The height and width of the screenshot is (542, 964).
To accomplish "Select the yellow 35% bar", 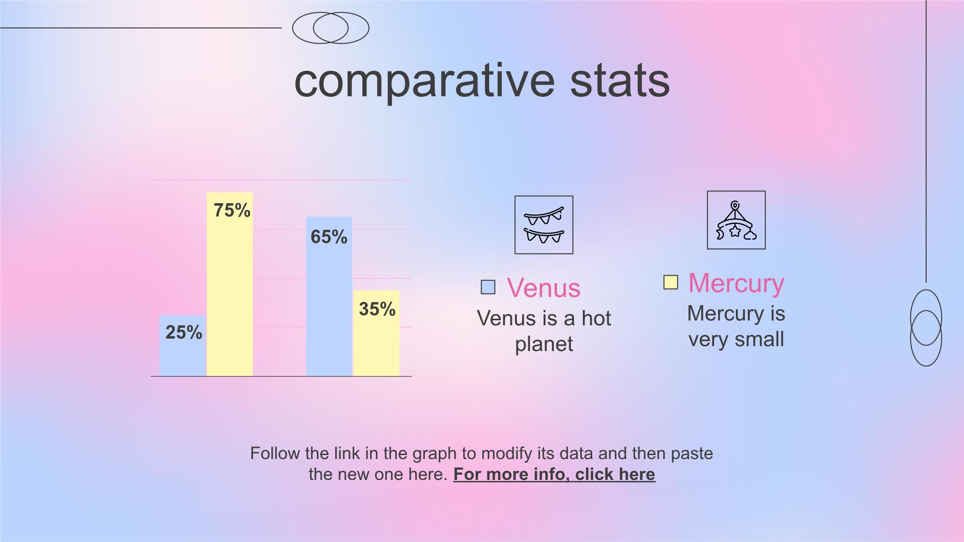I will (376, 333).
